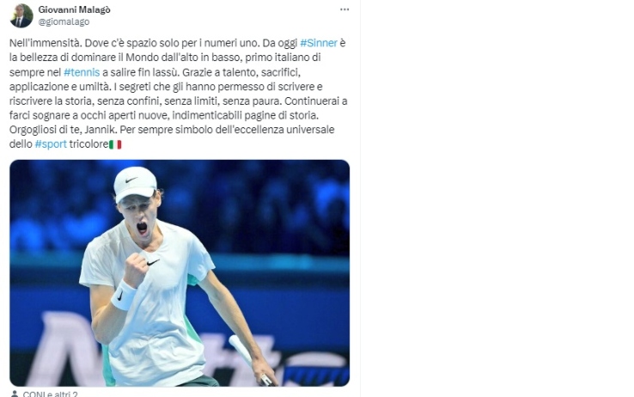Click the word "tricolore" in the tweet

[x=88, y=144]
